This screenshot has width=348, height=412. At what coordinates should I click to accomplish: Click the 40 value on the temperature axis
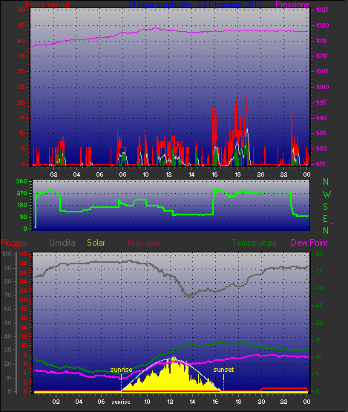coord(319,254)
